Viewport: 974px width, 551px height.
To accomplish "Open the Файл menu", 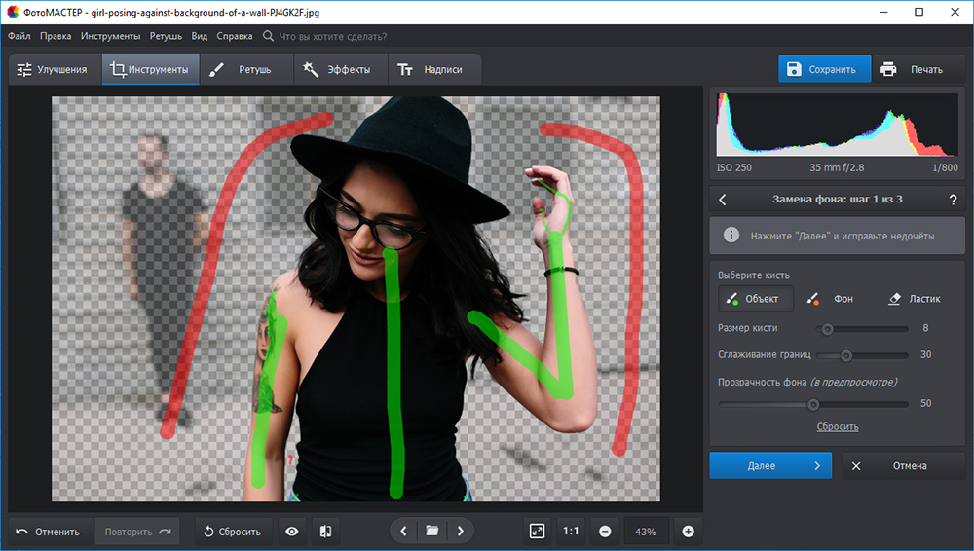I will click(x=19, y=36).
